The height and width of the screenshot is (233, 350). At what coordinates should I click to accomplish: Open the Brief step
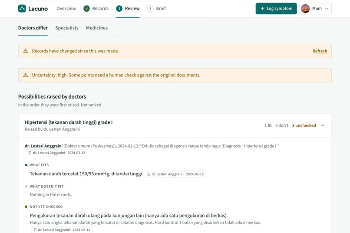tap(156, 9)
